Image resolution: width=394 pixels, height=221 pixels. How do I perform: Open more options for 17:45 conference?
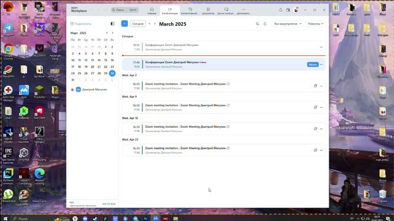click(x=321, y=64)
